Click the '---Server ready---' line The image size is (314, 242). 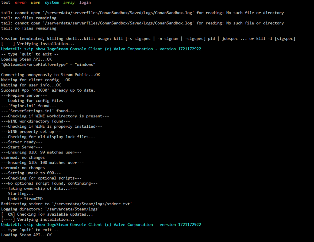coord(22,142)
